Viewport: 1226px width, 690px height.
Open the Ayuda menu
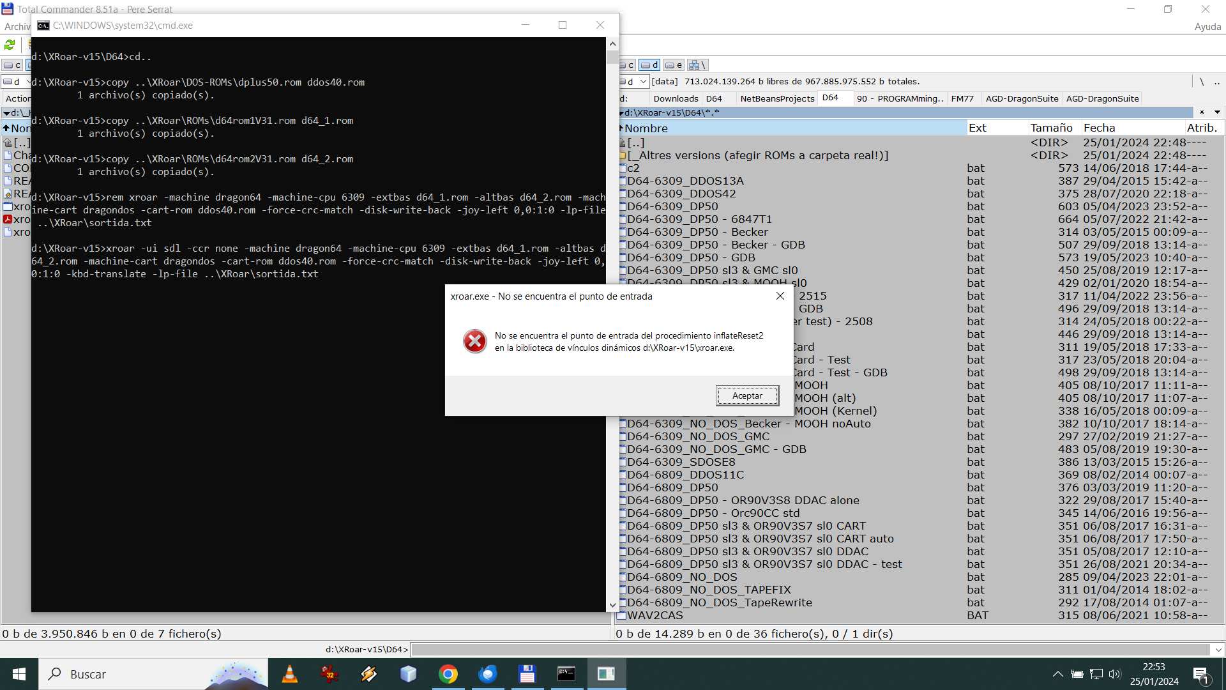[1207, 27]
